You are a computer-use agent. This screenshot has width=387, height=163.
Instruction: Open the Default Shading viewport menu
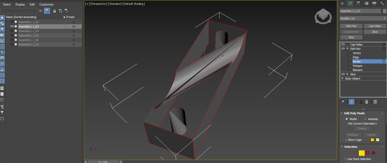[x=134, y=4]
